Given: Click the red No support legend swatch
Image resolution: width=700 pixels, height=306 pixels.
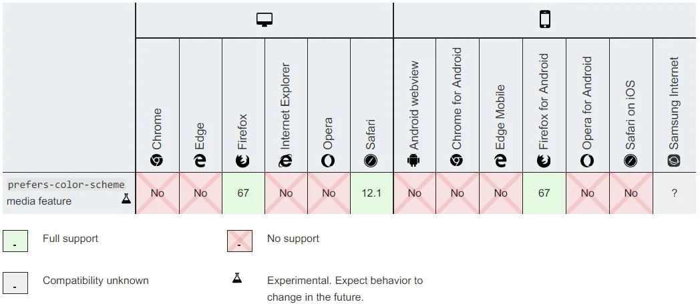Looking at the screenshot, I should pyautogui.click(x=240, y=241).
